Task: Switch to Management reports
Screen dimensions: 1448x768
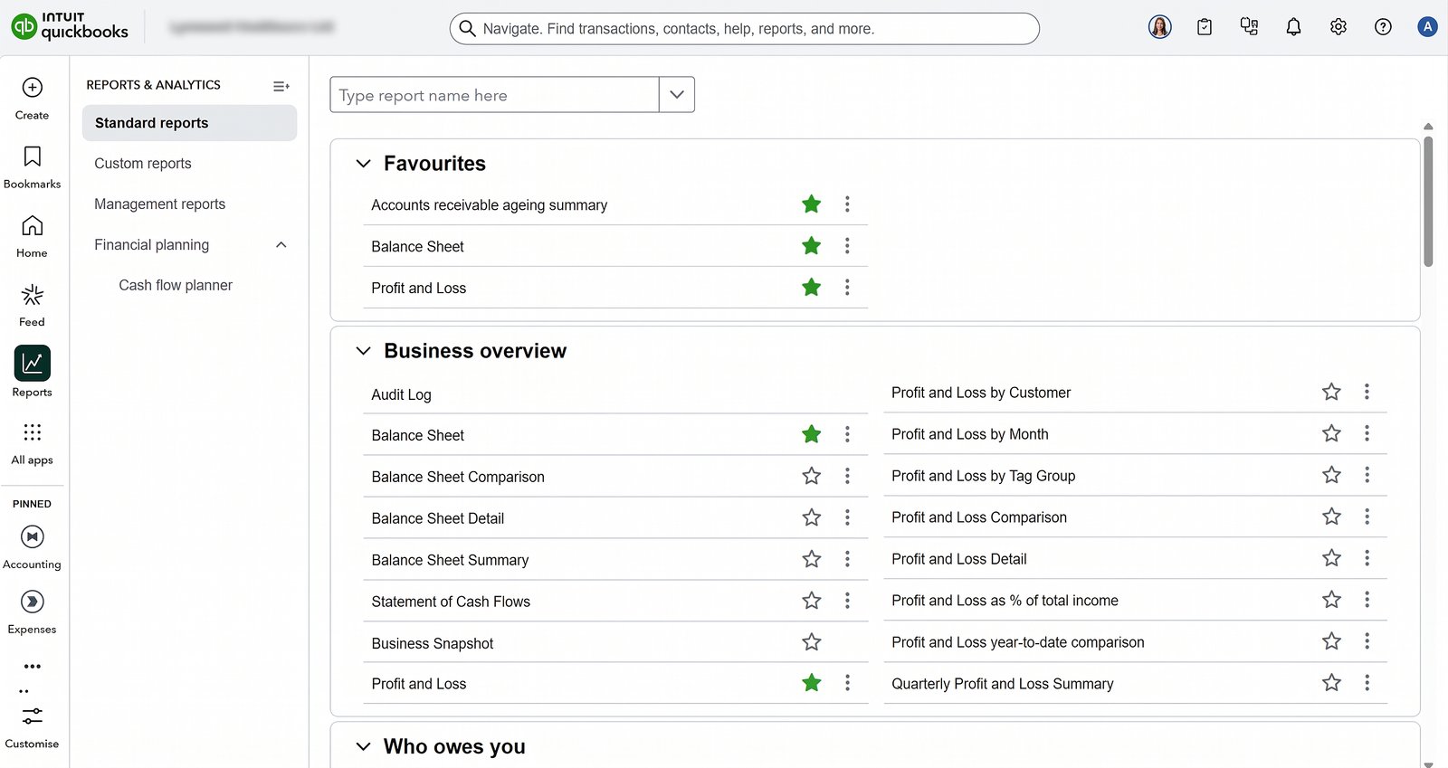Action: [x=160, y=204]
